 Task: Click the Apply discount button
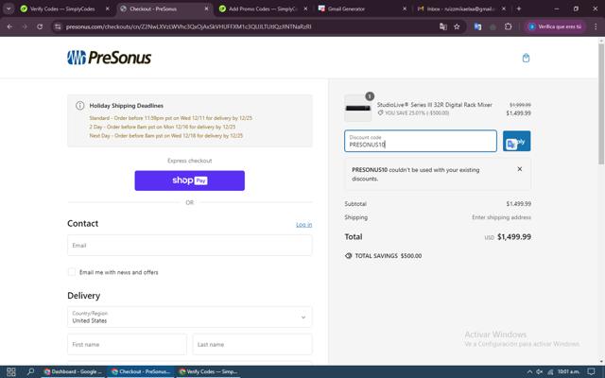(x=516, y=141)
